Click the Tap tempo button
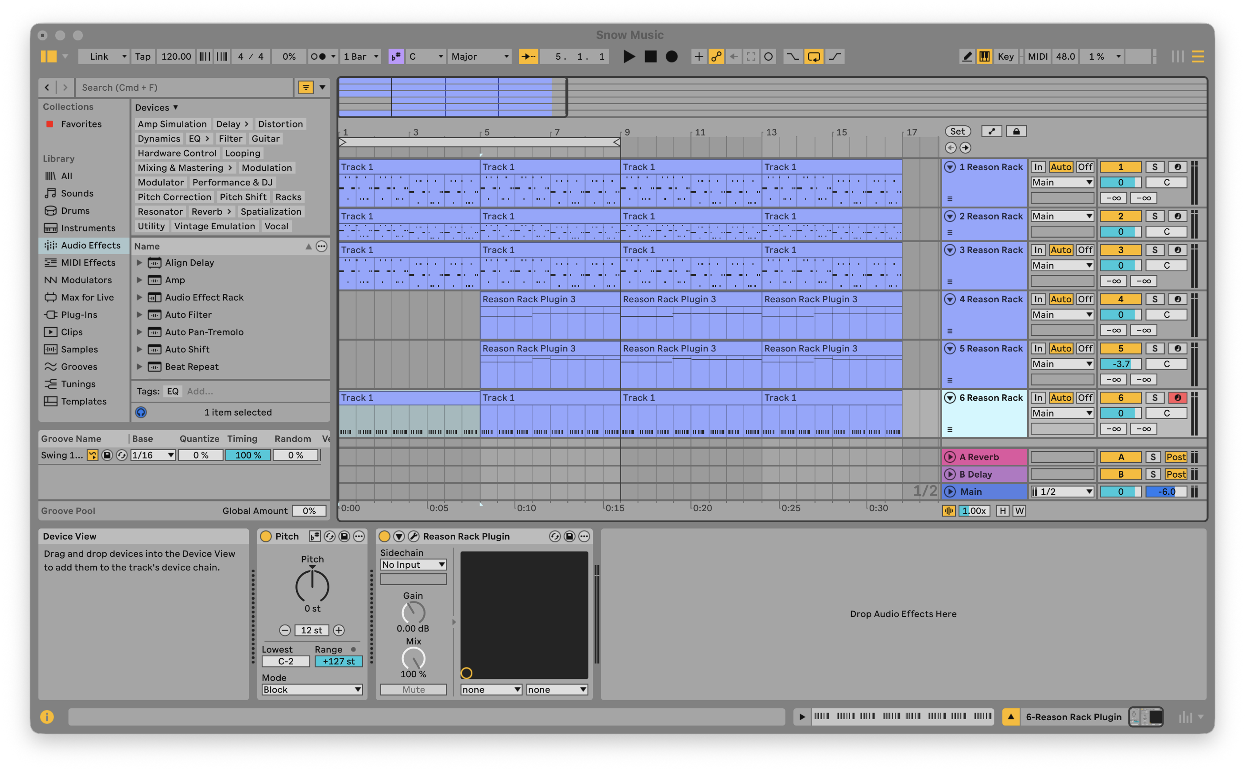1245x771 pixels. point(143,57)
